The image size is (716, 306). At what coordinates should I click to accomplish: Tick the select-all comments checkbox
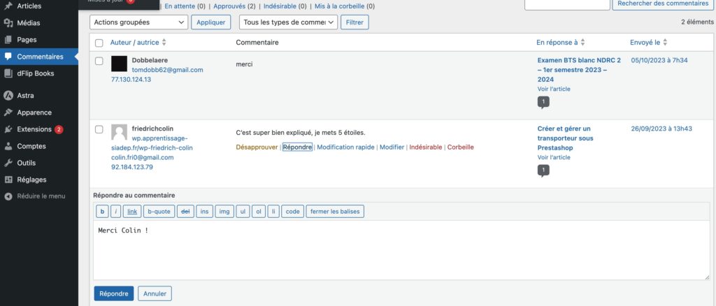[99, 43]
